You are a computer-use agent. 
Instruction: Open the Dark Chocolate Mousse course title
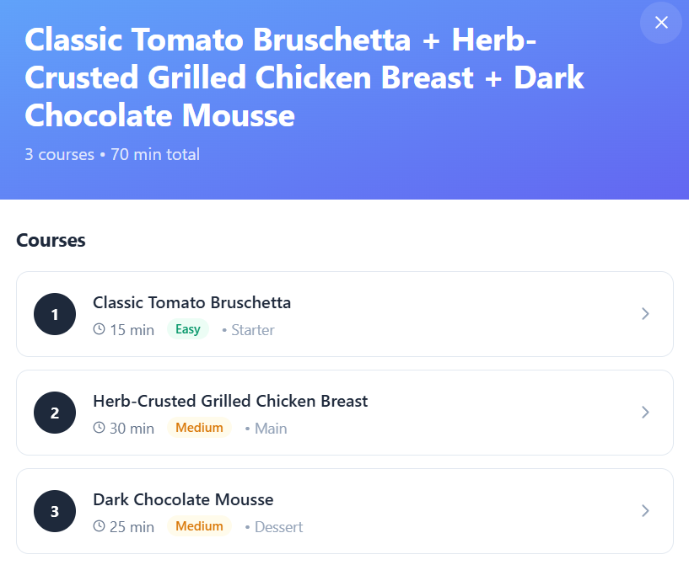coord(183,499)
